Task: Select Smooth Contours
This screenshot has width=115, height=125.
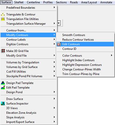Action: click(74, 35)
